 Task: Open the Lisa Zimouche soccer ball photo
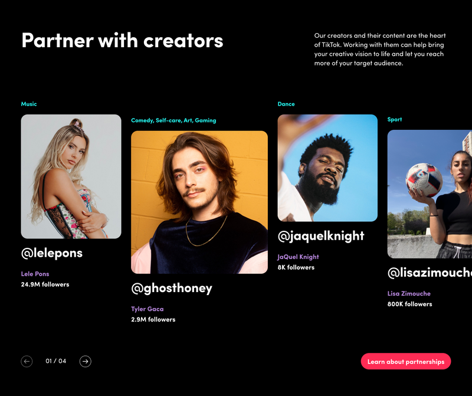click(430, 194)
